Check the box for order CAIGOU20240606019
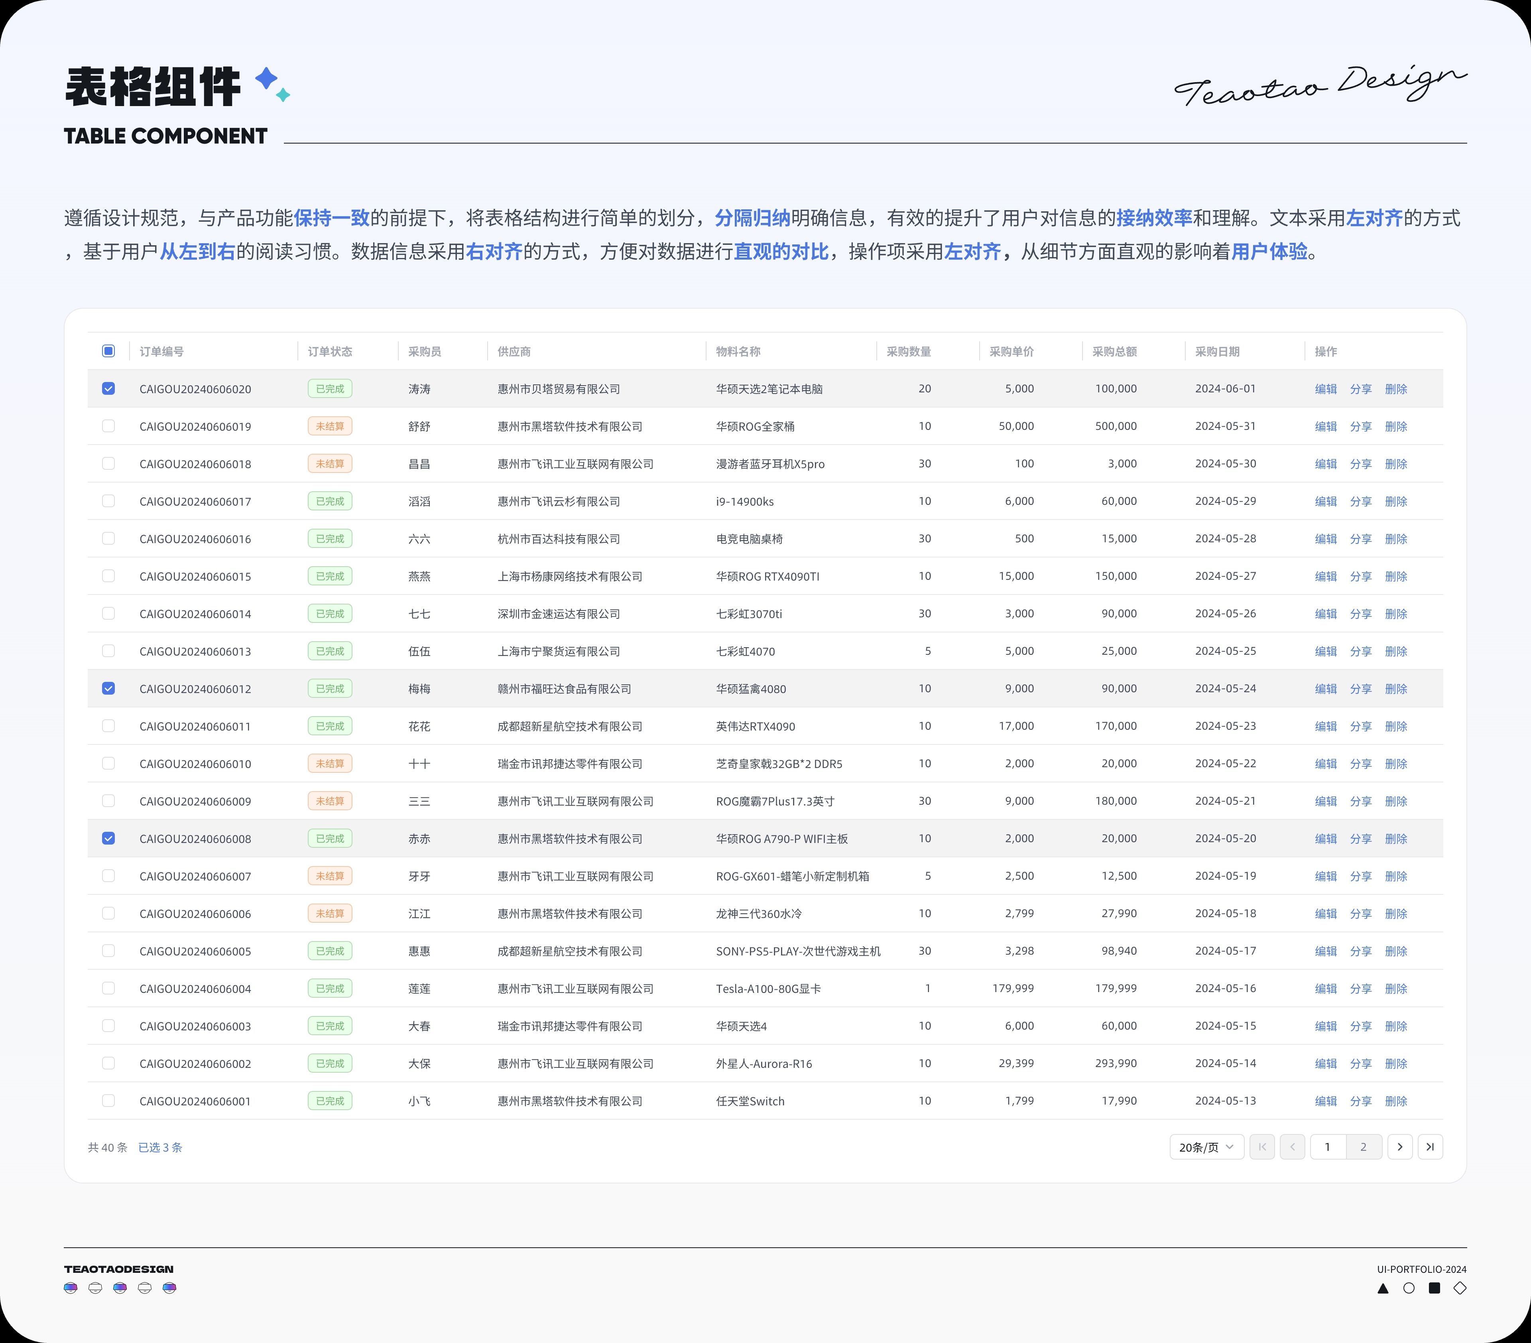The width and height of the screenshot is (1531, 1343). [x=108, y=425]
